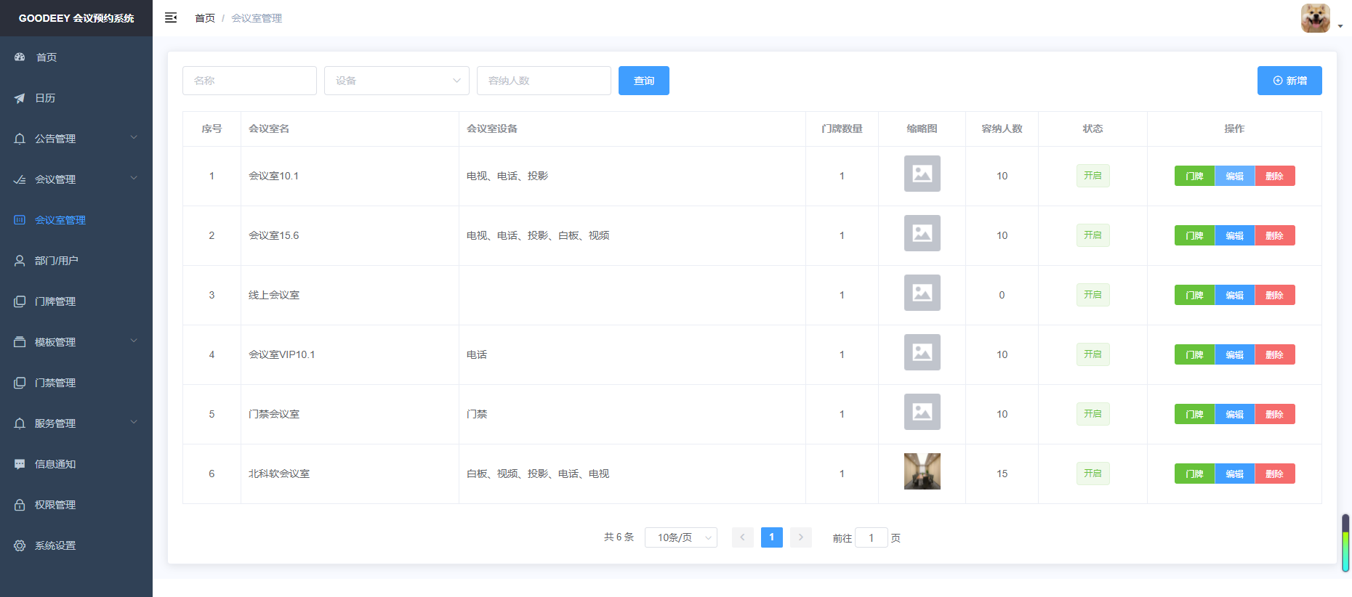1352x597 pixels.
Task: Open 门禁管理 in the sidebar
Action: pos(55,383)
